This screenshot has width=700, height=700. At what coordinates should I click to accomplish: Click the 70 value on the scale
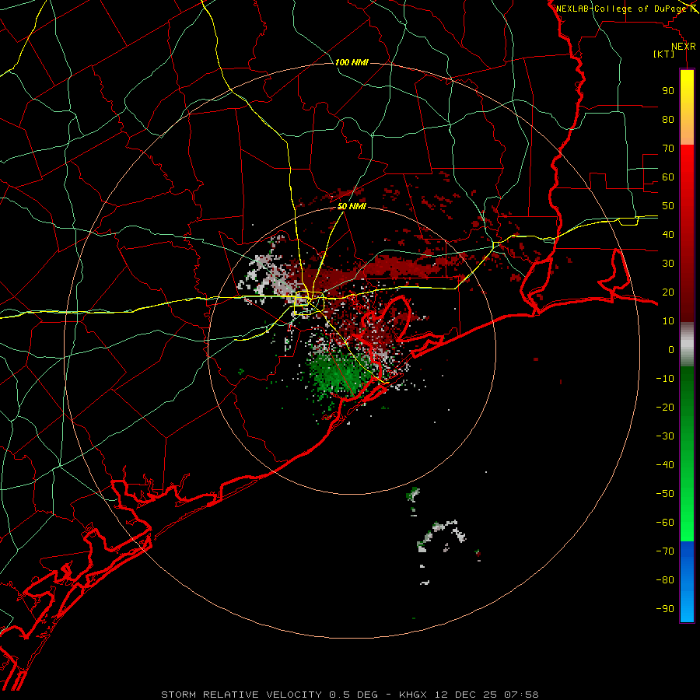[x=668, y=149]
